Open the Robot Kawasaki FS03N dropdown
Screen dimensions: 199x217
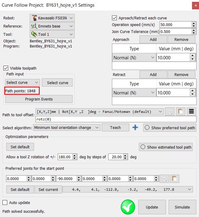tap(52, 18)
